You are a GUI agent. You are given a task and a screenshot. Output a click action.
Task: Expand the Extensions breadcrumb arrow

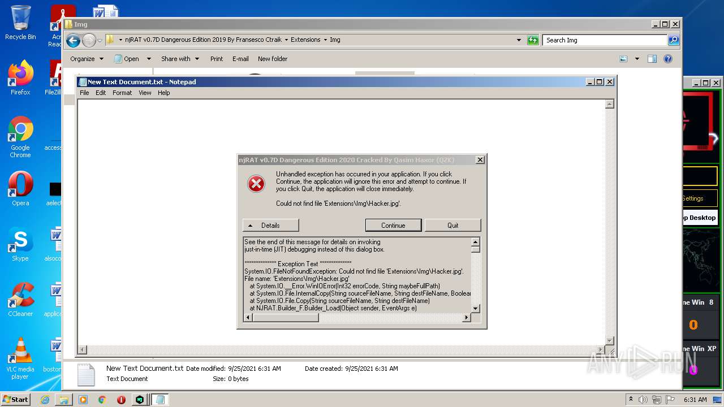click(x=325, y=40)
